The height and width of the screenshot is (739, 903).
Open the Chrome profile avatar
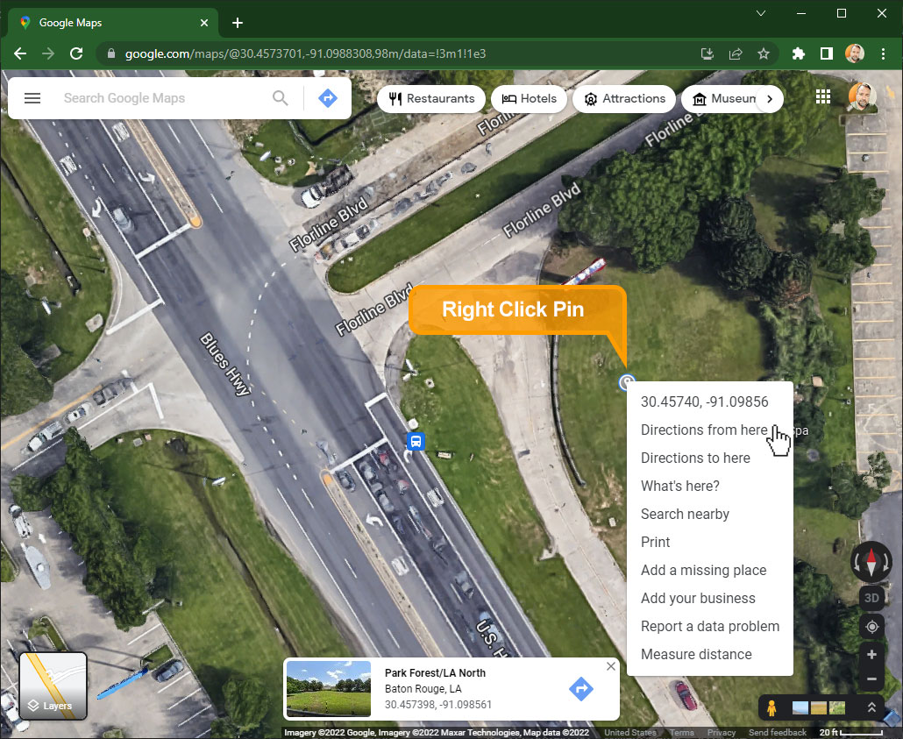click(x=855, y=53)
